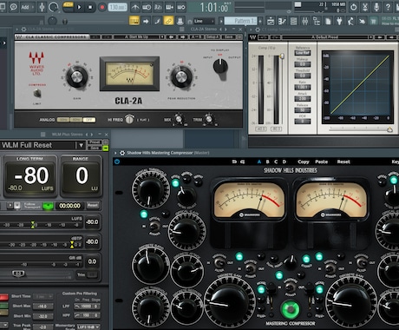
Task: Open the WLM Short Time dropdown
Action: tap(43, 296)
